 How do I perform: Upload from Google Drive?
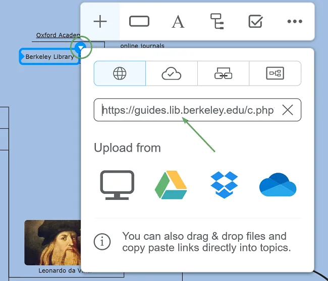point(171,185)
